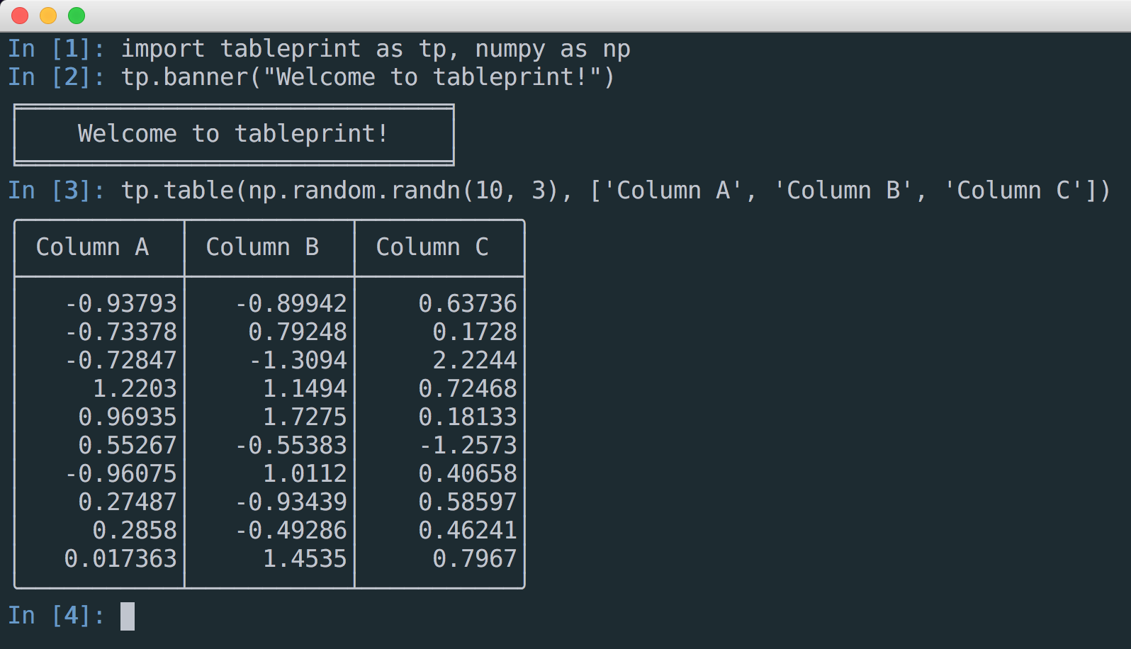Click the value -0.93793 in the table

pos(120,304)
